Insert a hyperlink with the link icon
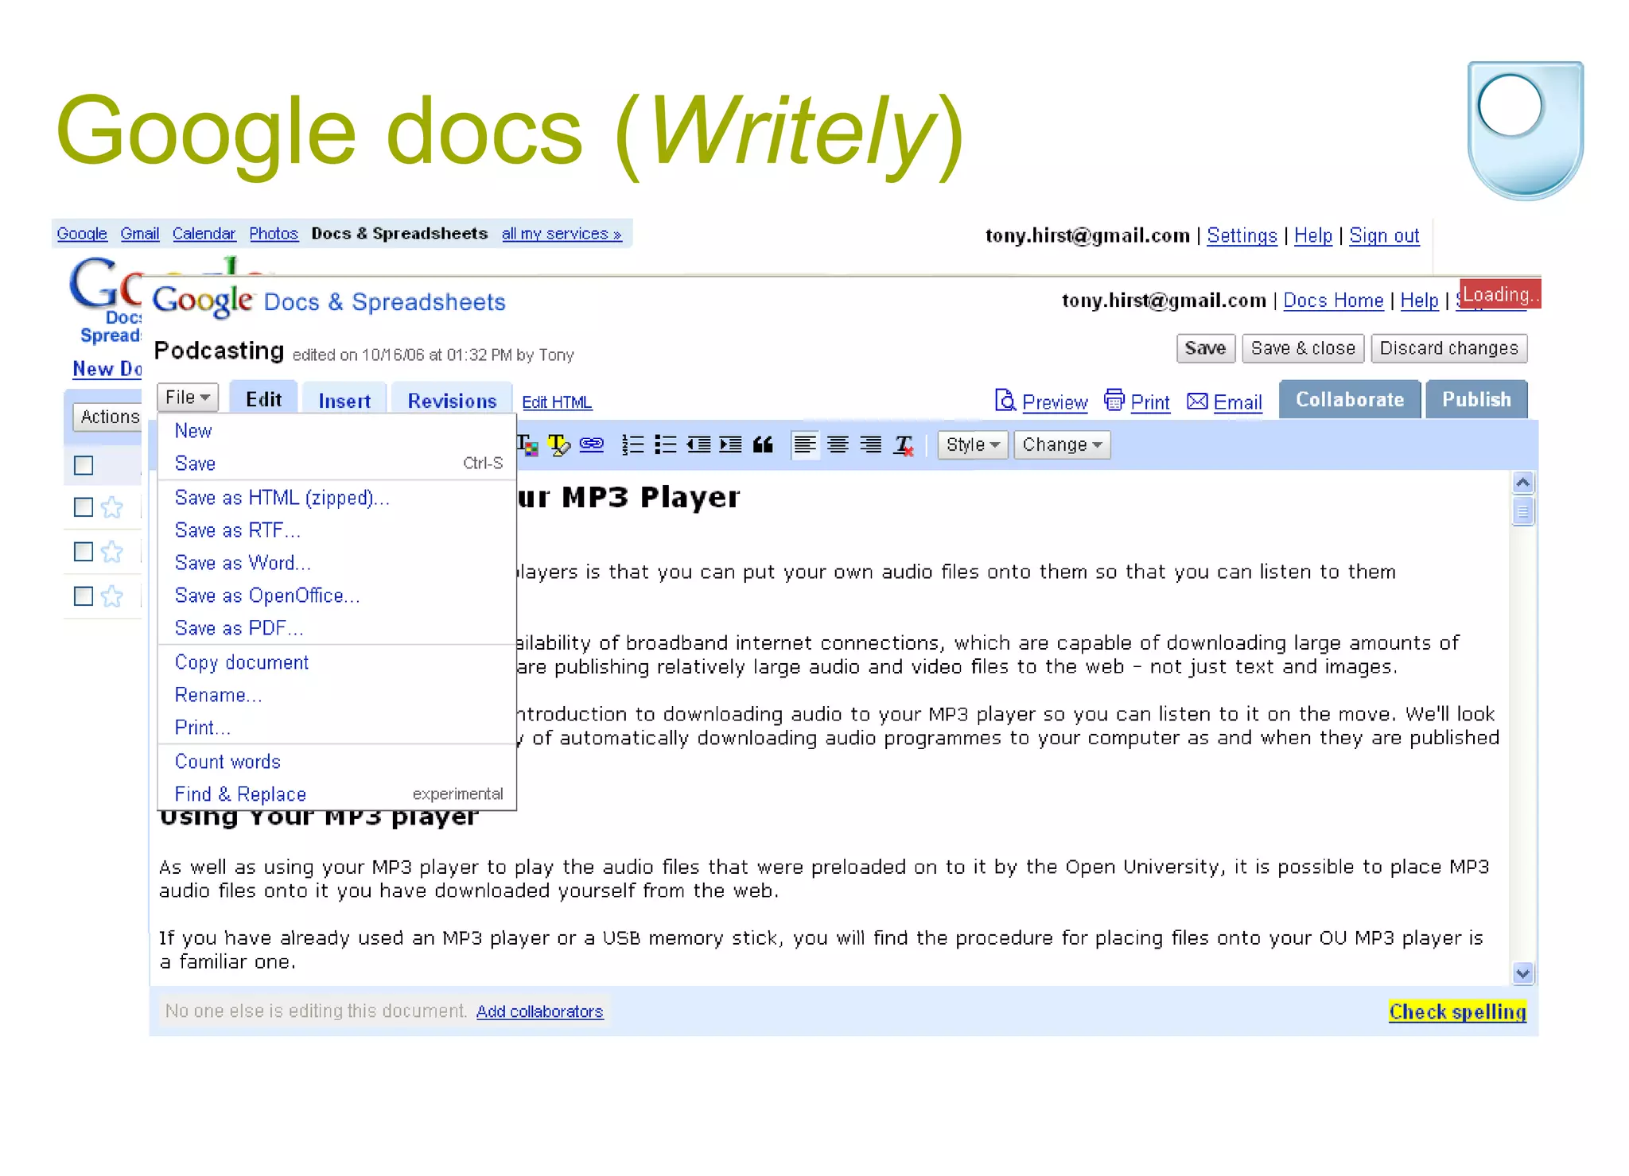 (x=592, y=444)
